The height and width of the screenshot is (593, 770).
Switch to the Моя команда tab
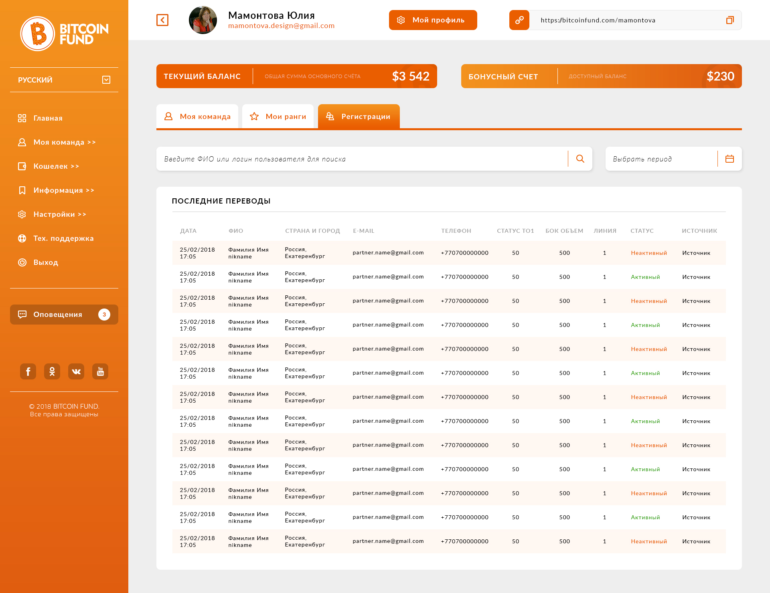tap(197, 117)
